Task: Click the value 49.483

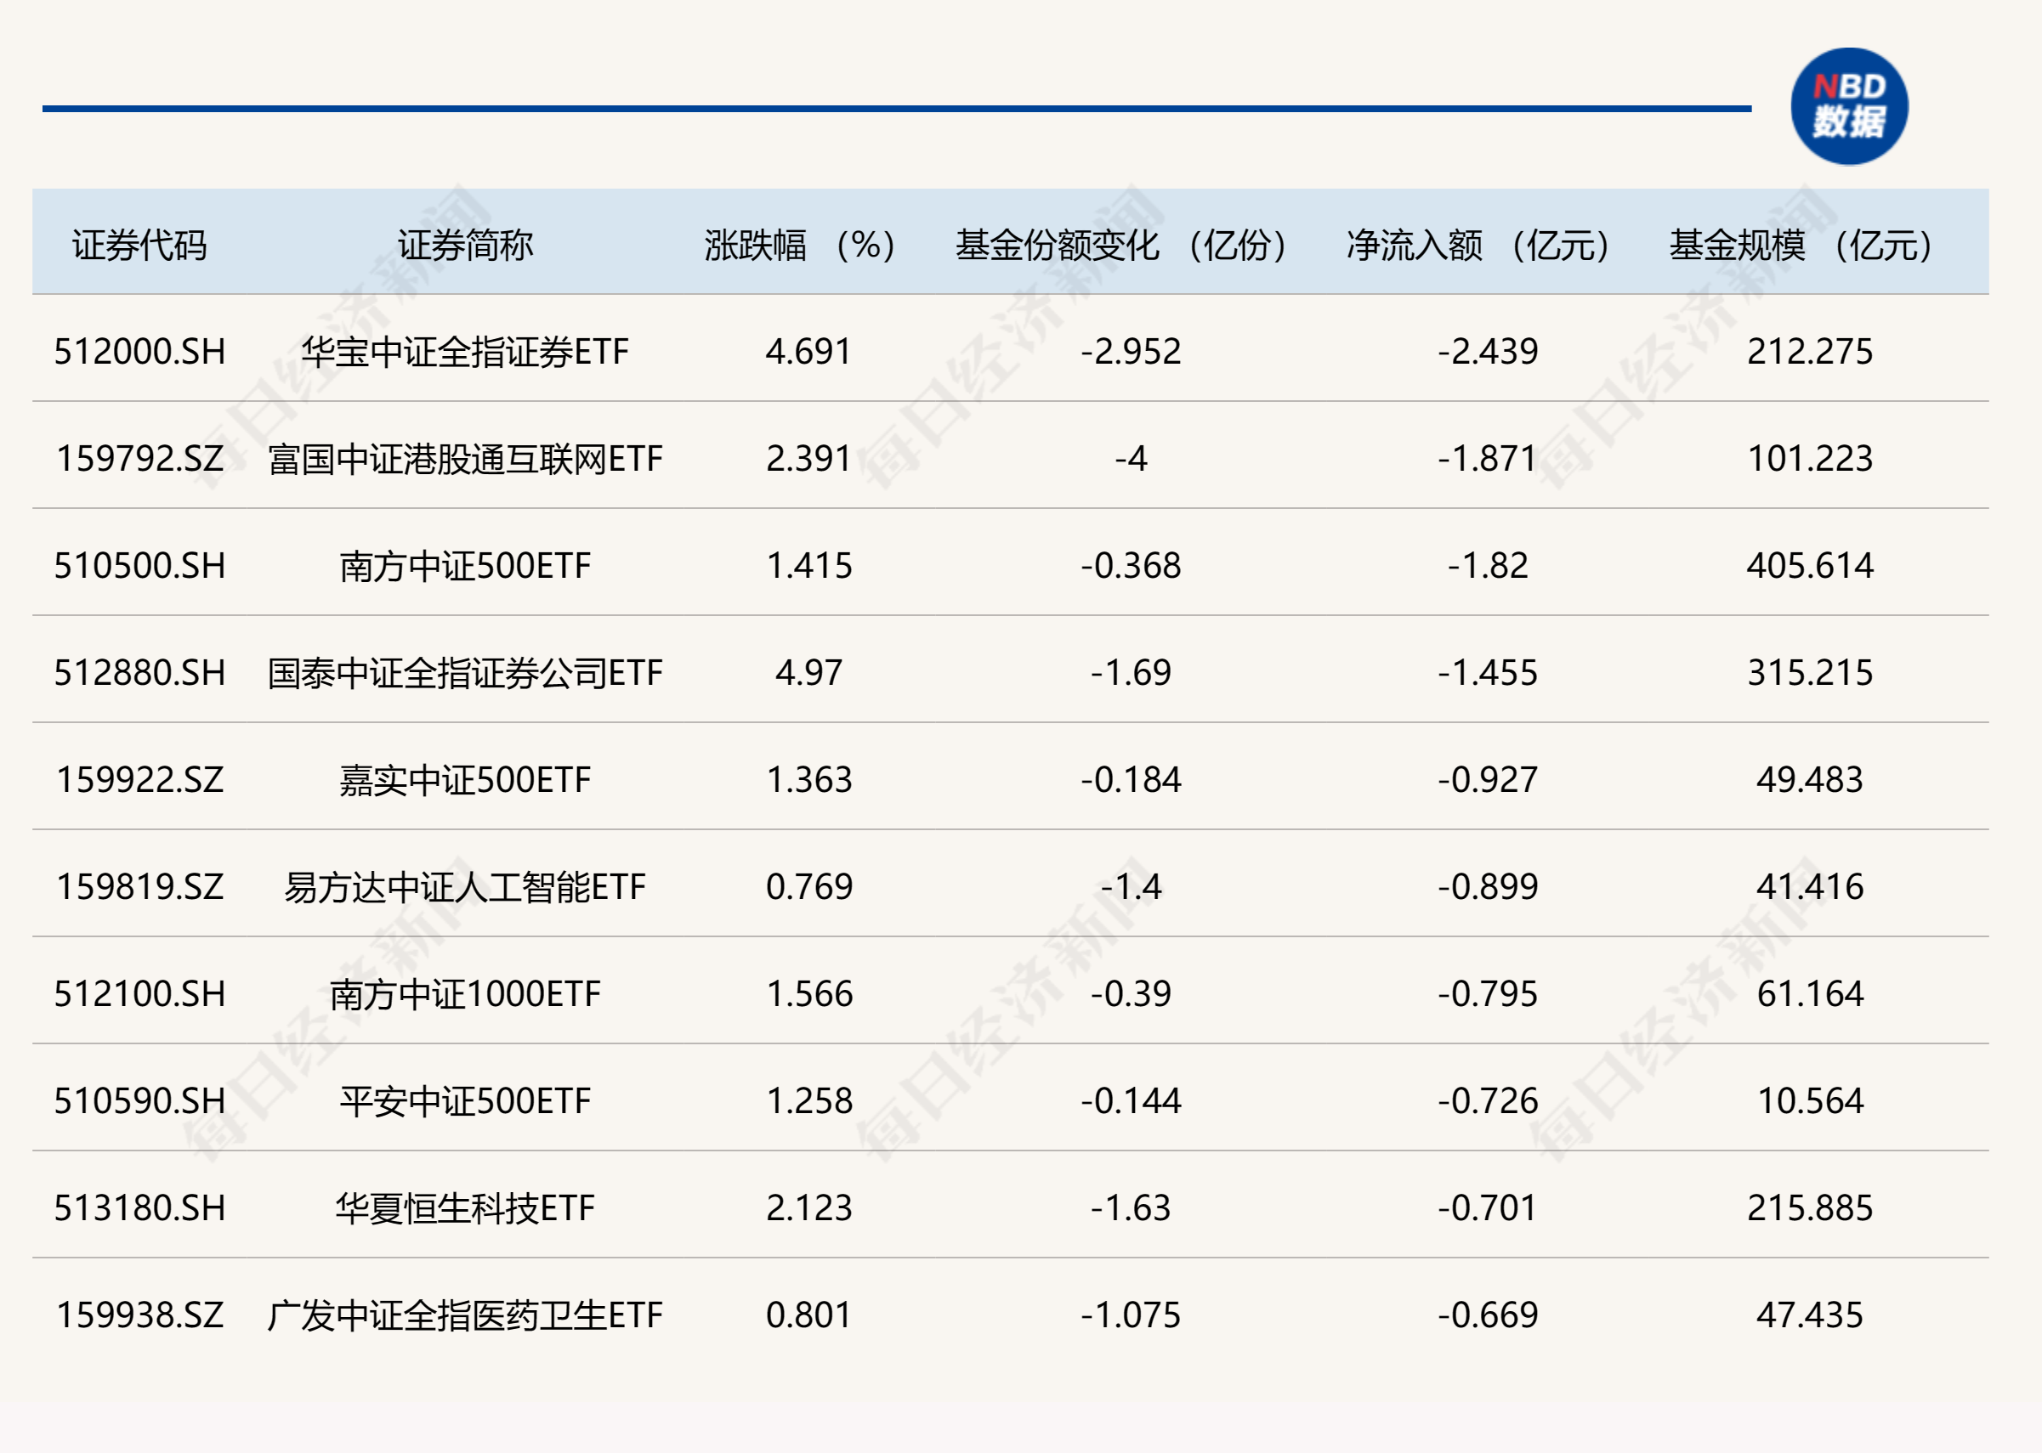Action: pos(1810,780)
